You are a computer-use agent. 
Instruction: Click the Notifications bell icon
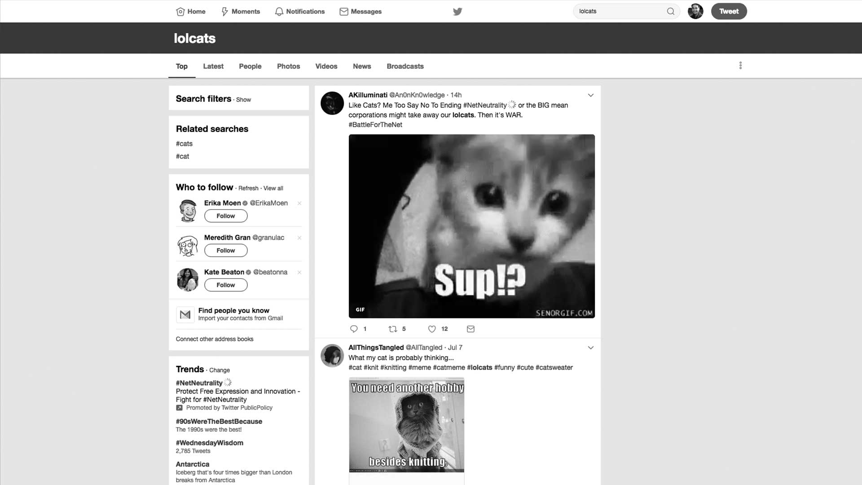[x=279, y=12]
